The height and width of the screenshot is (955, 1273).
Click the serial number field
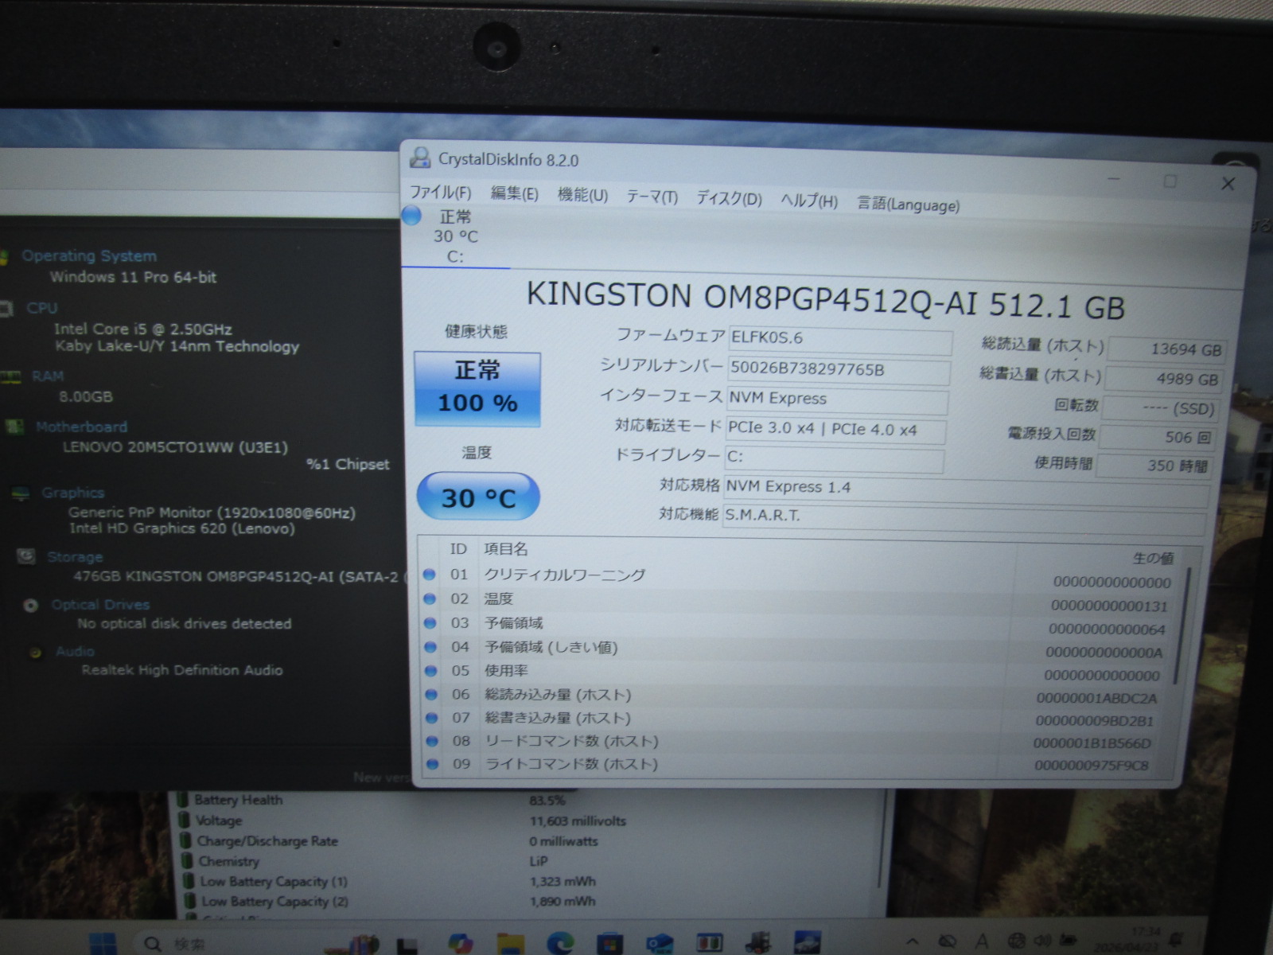839,370
